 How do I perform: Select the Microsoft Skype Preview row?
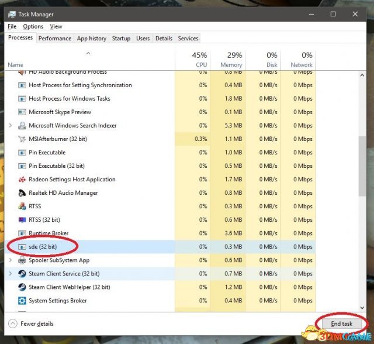pyautogui.click(x=160, y=112)
